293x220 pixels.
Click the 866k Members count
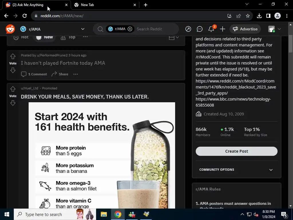point(203,132)
